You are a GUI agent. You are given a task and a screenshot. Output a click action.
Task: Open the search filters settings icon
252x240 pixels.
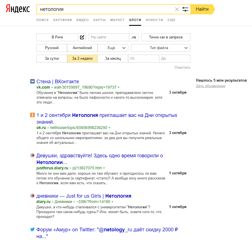coord(185,9)
